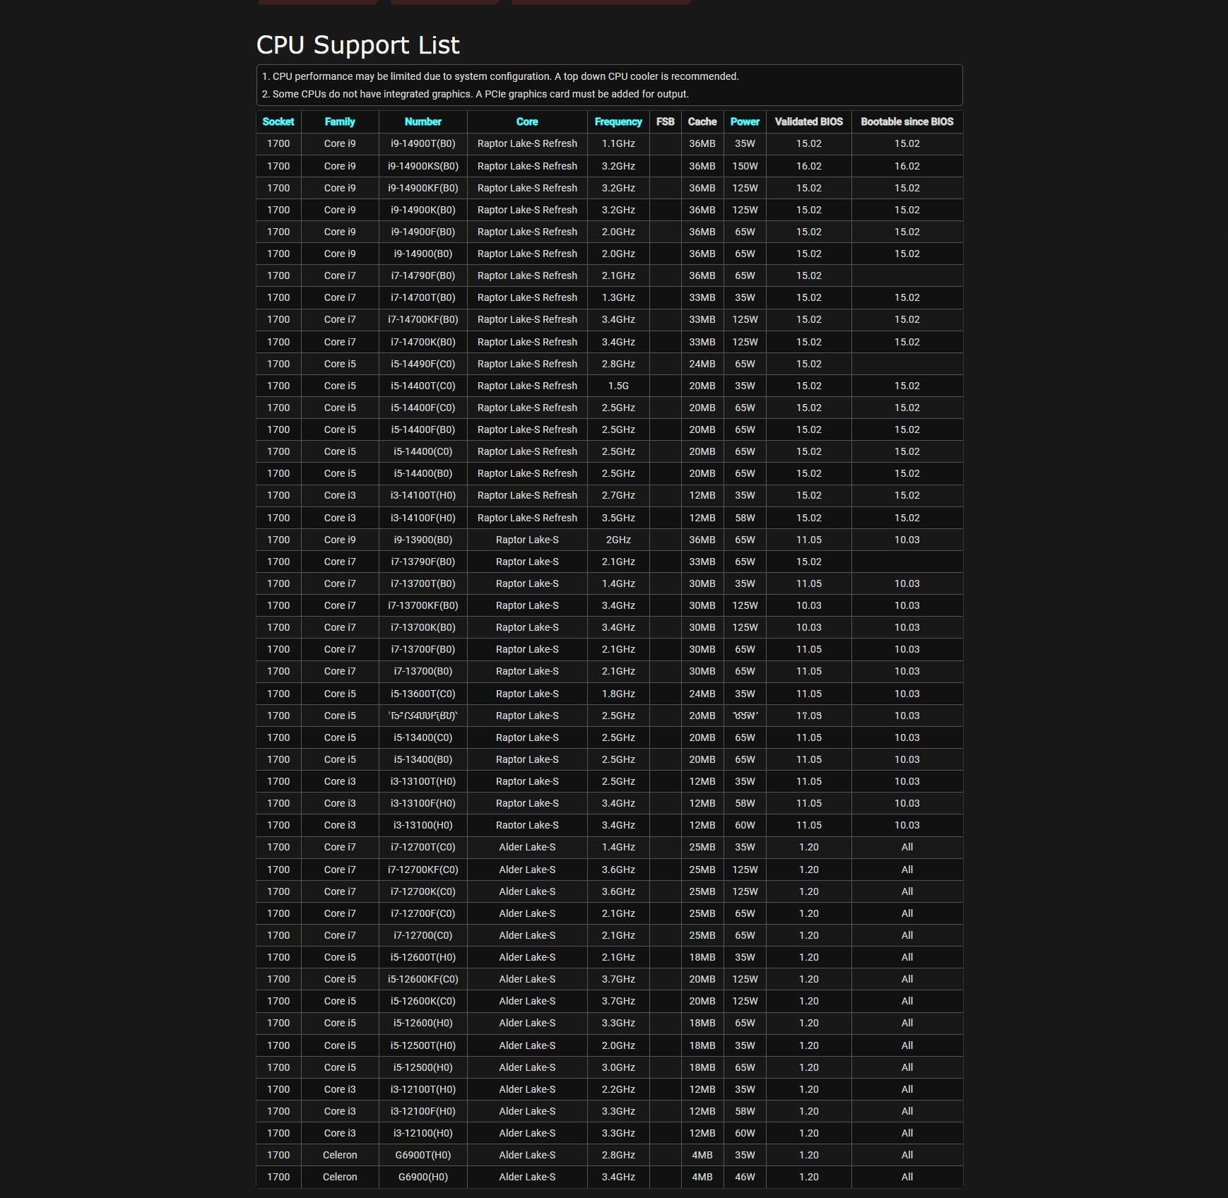Sort CPUs by Frequency header
Image resolution: width=1228 pixels, height=1198 pixels.
618,121
